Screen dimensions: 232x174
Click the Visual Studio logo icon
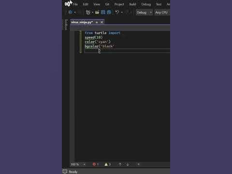[x=67, y=4]
